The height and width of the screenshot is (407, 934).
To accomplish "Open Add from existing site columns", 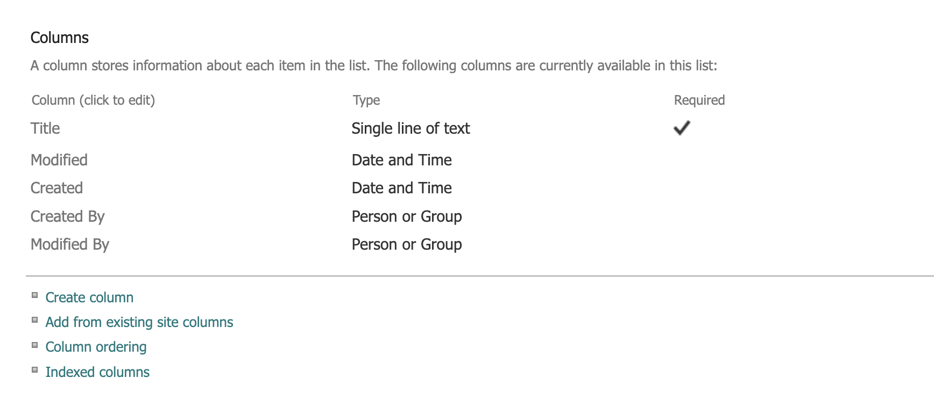I will 139,322.
